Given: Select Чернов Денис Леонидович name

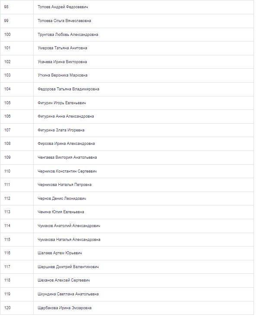Looking at the screenshot, I should pos(62,199).
